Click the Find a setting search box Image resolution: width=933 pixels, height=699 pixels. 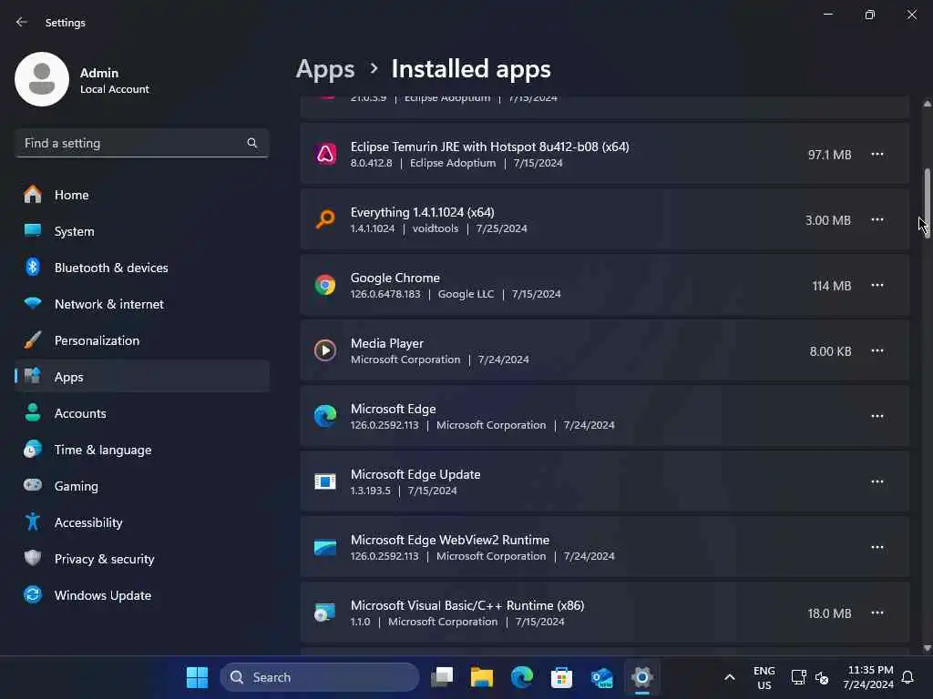[142, 143]
